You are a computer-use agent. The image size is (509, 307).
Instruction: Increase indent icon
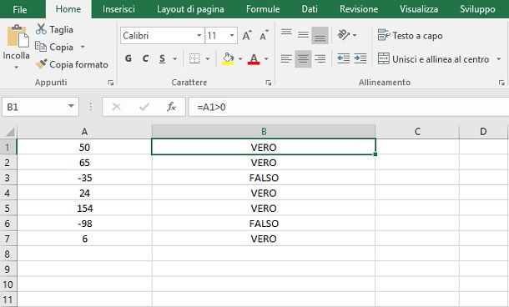click(x=360, y=58)
